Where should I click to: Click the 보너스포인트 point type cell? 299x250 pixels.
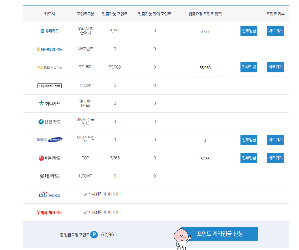tap(85, 140)
